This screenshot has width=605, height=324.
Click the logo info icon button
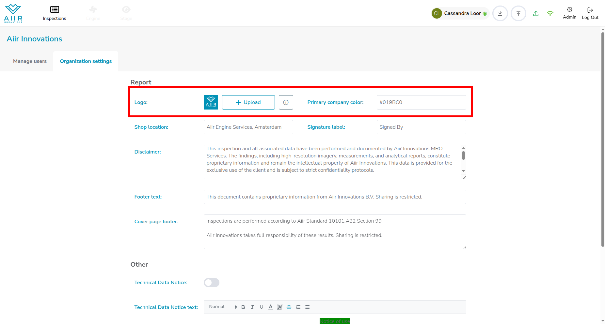tap(286, 102)
